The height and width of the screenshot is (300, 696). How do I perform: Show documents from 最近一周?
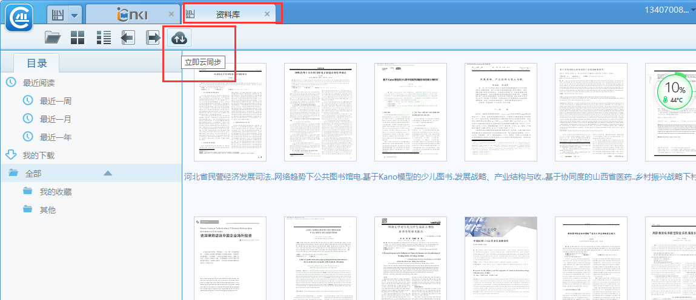[x=56, y=101]
